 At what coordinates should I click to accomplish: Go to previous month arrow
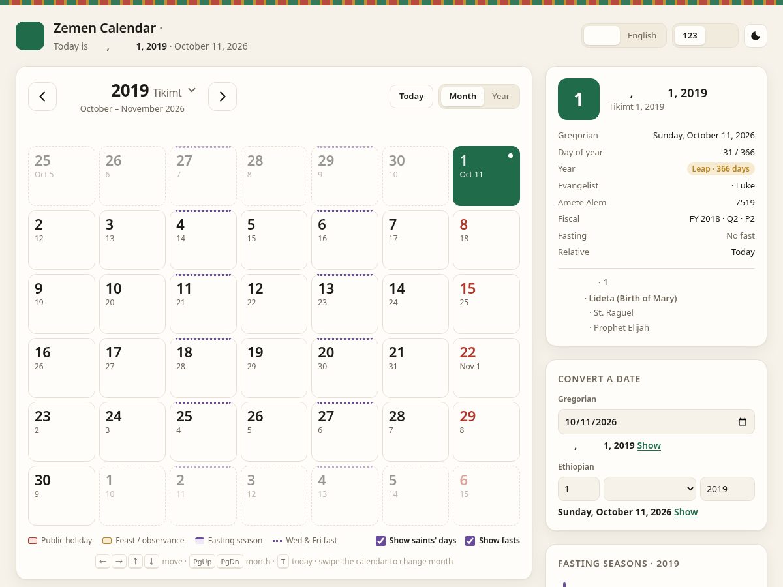[x=42, y=97]
